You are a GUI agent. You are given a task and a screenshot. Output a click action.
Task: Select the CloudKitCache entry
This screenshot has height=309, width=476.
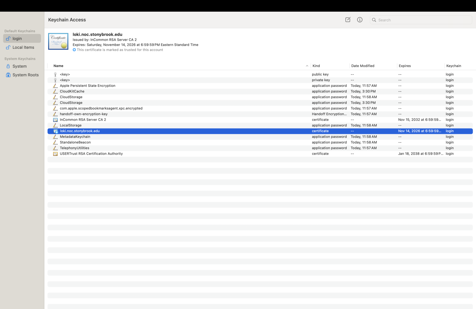(x=260, y=91)
